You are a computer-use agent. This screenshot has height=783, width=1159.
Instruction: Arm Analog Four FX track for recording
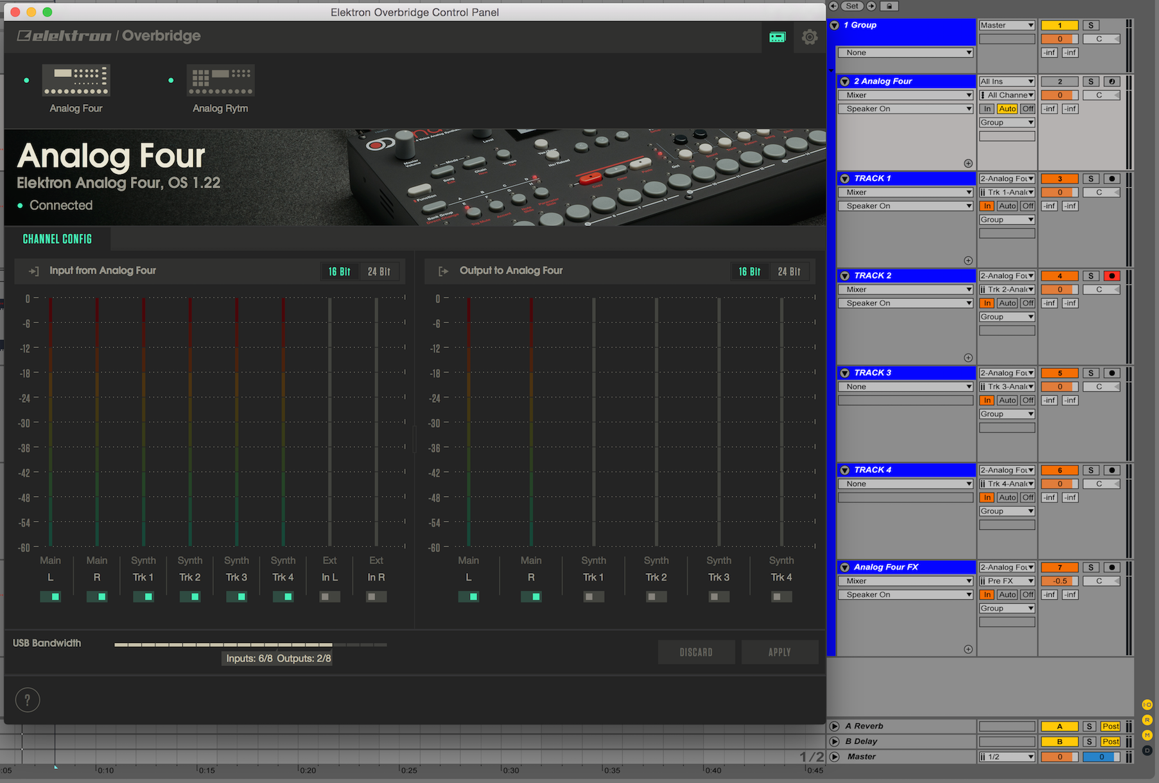pyautogui.click(x=1112, y=567)
